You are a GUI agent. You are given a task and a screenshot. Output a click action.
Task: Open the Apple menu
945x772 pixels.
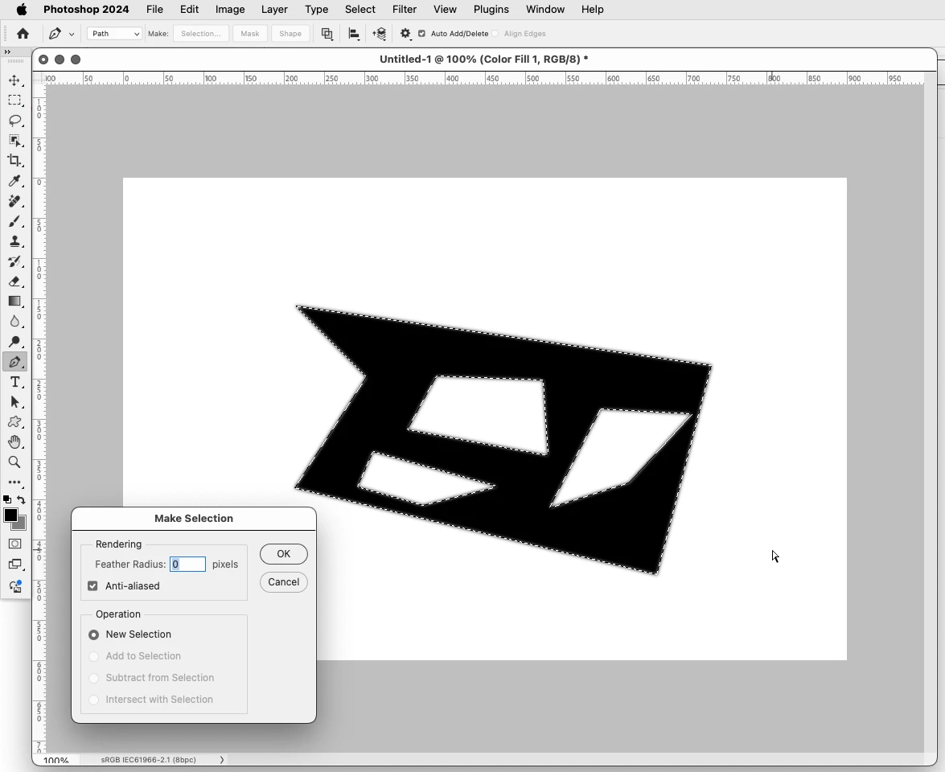tap(22, 9)
